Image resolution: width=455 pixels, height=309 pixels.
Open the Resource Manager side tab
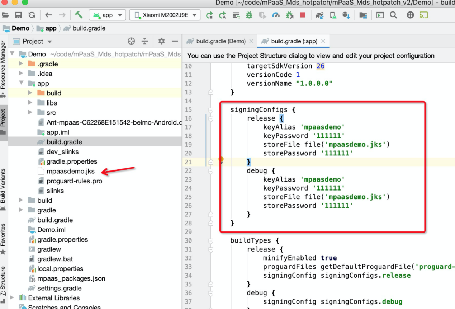point(3,69)
